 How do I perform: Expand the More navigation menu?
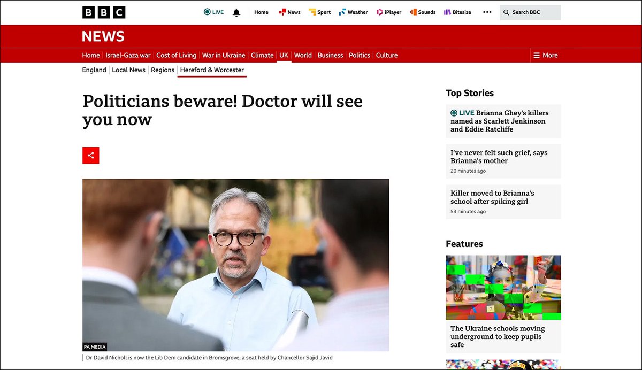pos(546,55)
